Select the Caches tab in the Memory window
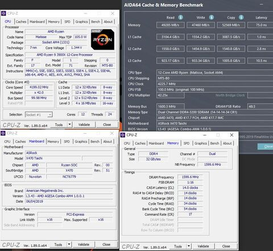Viewport: 273px width, 251px height. click(x=140, y=143)
